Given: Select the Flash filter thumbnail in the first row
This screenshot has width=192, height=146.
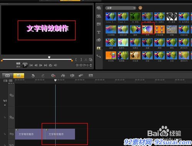Looking at the screenshot, I should click(123, 16).
